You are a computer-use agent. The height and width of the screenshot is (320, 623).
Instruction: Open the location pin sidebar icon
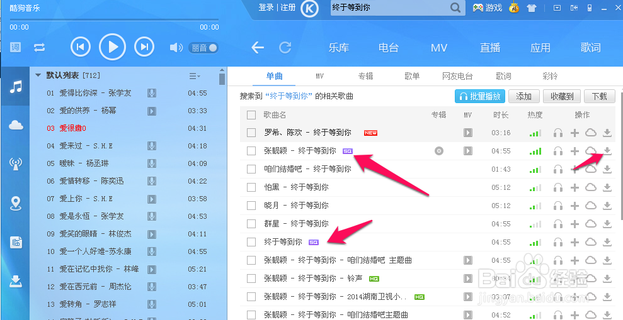(16, 203)
